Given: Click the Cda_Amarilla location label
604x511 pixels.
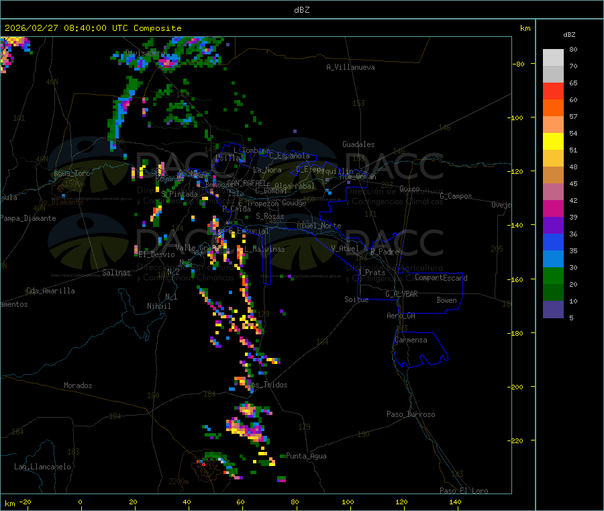Looking at the screenshot, I should click(50, 291).
